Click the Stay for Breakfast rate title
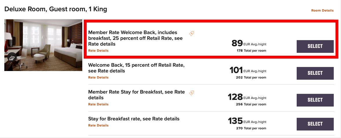 click(x=134, y=119)
